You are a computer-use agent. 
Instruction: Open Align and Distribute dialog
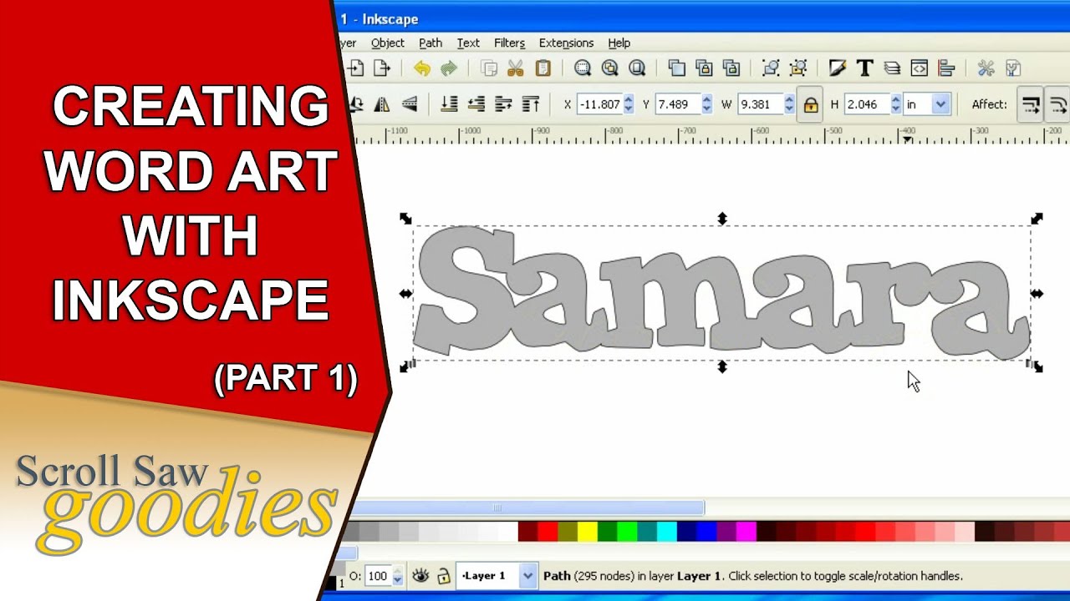coord(946,68)
